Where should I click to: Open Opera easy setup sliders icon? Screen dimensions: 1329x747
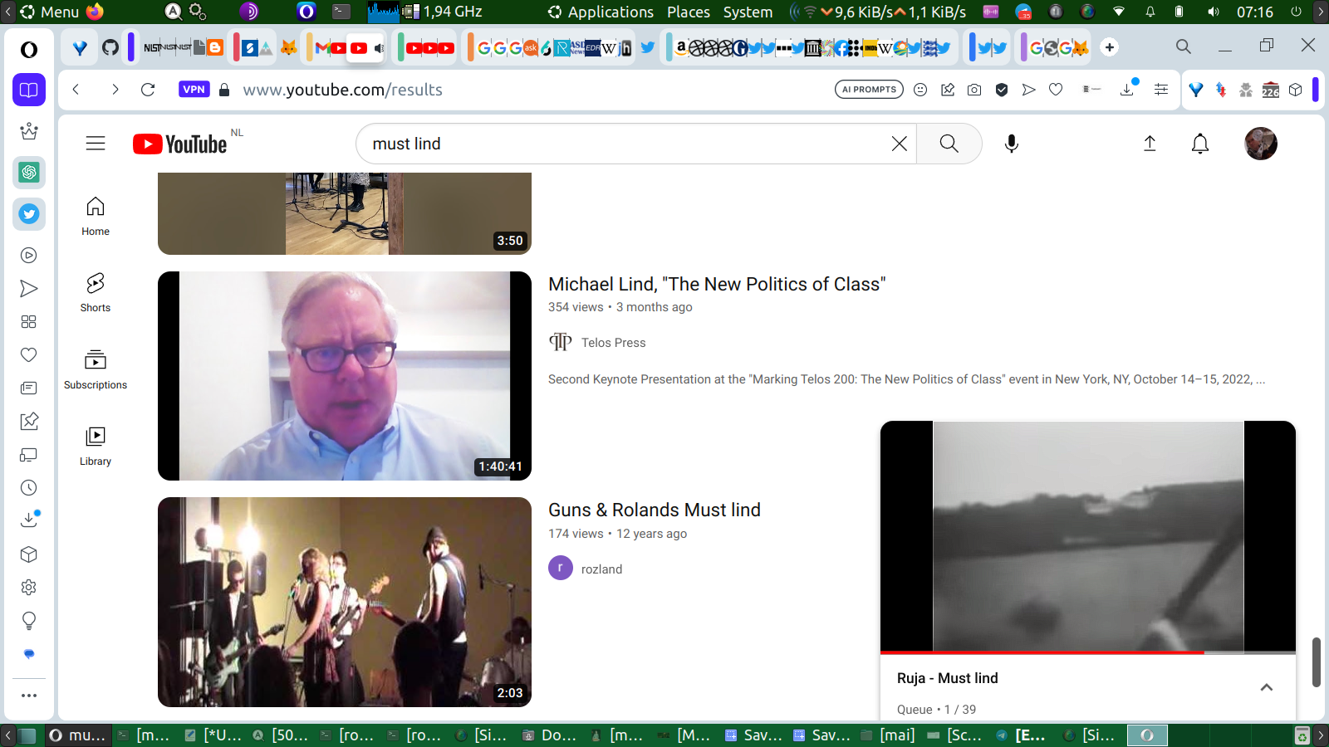pyautogui.click(x=1161, y=90)
